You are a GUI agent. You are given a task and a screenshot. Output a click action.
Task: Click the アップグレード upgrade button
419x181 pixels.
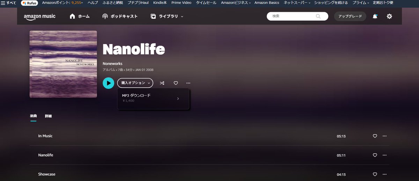tap(350, 16)
